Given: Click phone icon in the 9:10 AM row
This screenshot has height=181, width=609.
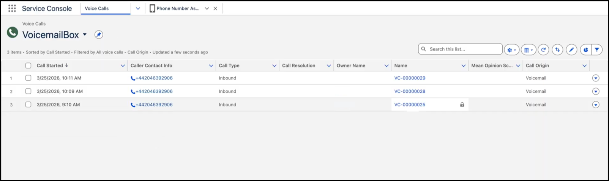Looking at the screenshot, I should pyautogui.click(x=133, y=105).
